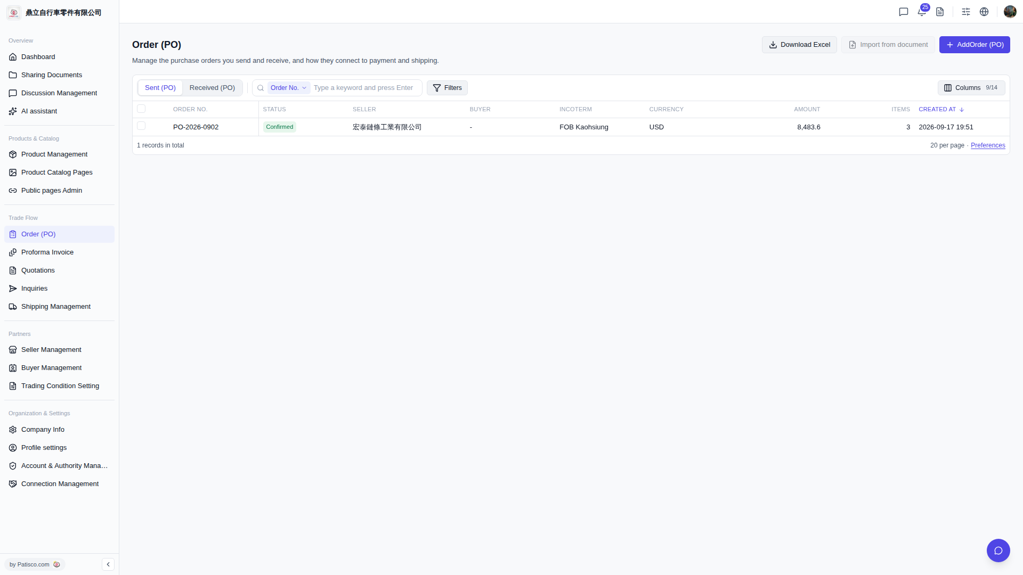This screenshot has height=575, width=1023.
Task: Open the settings sliders icon in header
Action: tap(966, 12)
